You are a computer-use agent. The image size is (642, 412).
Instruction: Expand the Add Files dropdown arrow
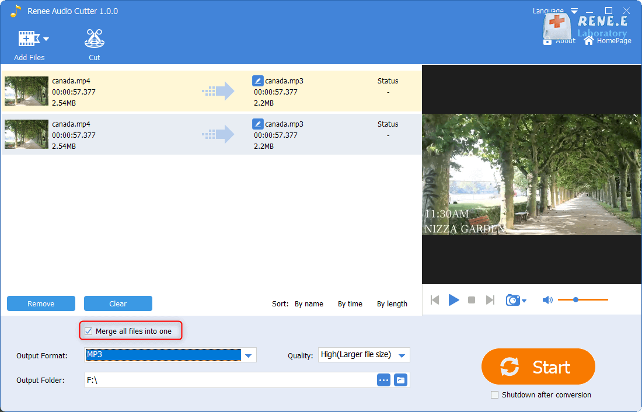click(x=46, y=39)
